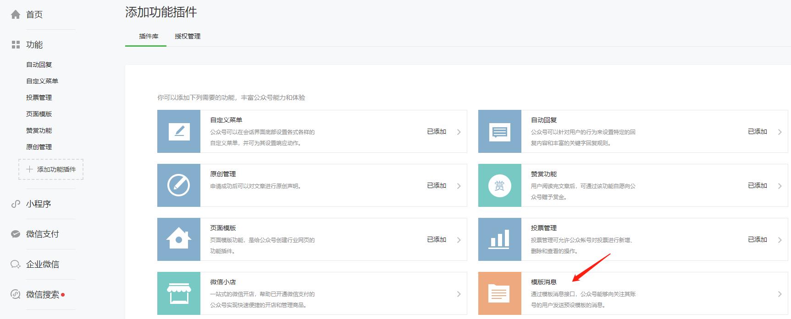
Task: Open 投票管理 card chevron arrow
Action: [780, 240]
